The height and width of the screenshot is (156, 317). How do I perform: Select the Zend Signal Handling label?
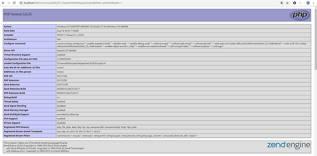(x=15, y=106)
